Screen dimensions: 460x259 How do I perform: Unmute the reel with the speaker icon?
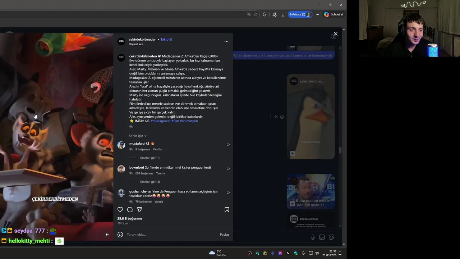pos(107,235)
